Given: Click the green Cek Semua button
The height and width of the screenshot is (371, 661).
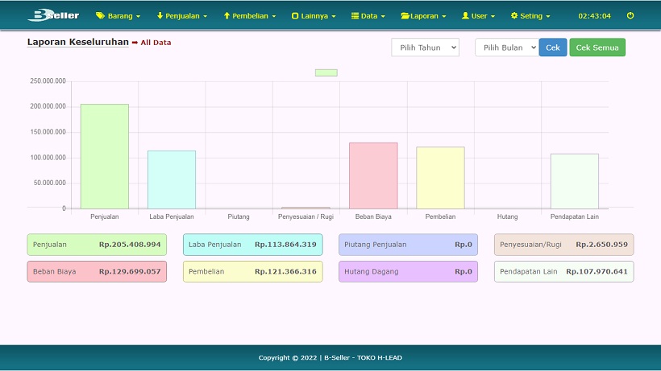Looking at the screenshot, I should click(x=597, y=47).
